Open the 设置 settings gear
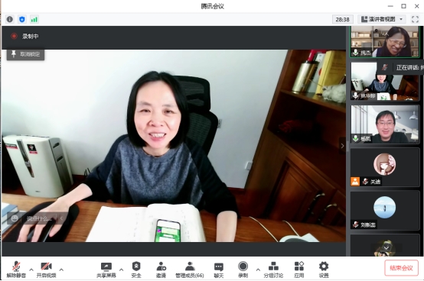Screen dimensions: 424x281 pyautogui.click(x=324, y=270)
